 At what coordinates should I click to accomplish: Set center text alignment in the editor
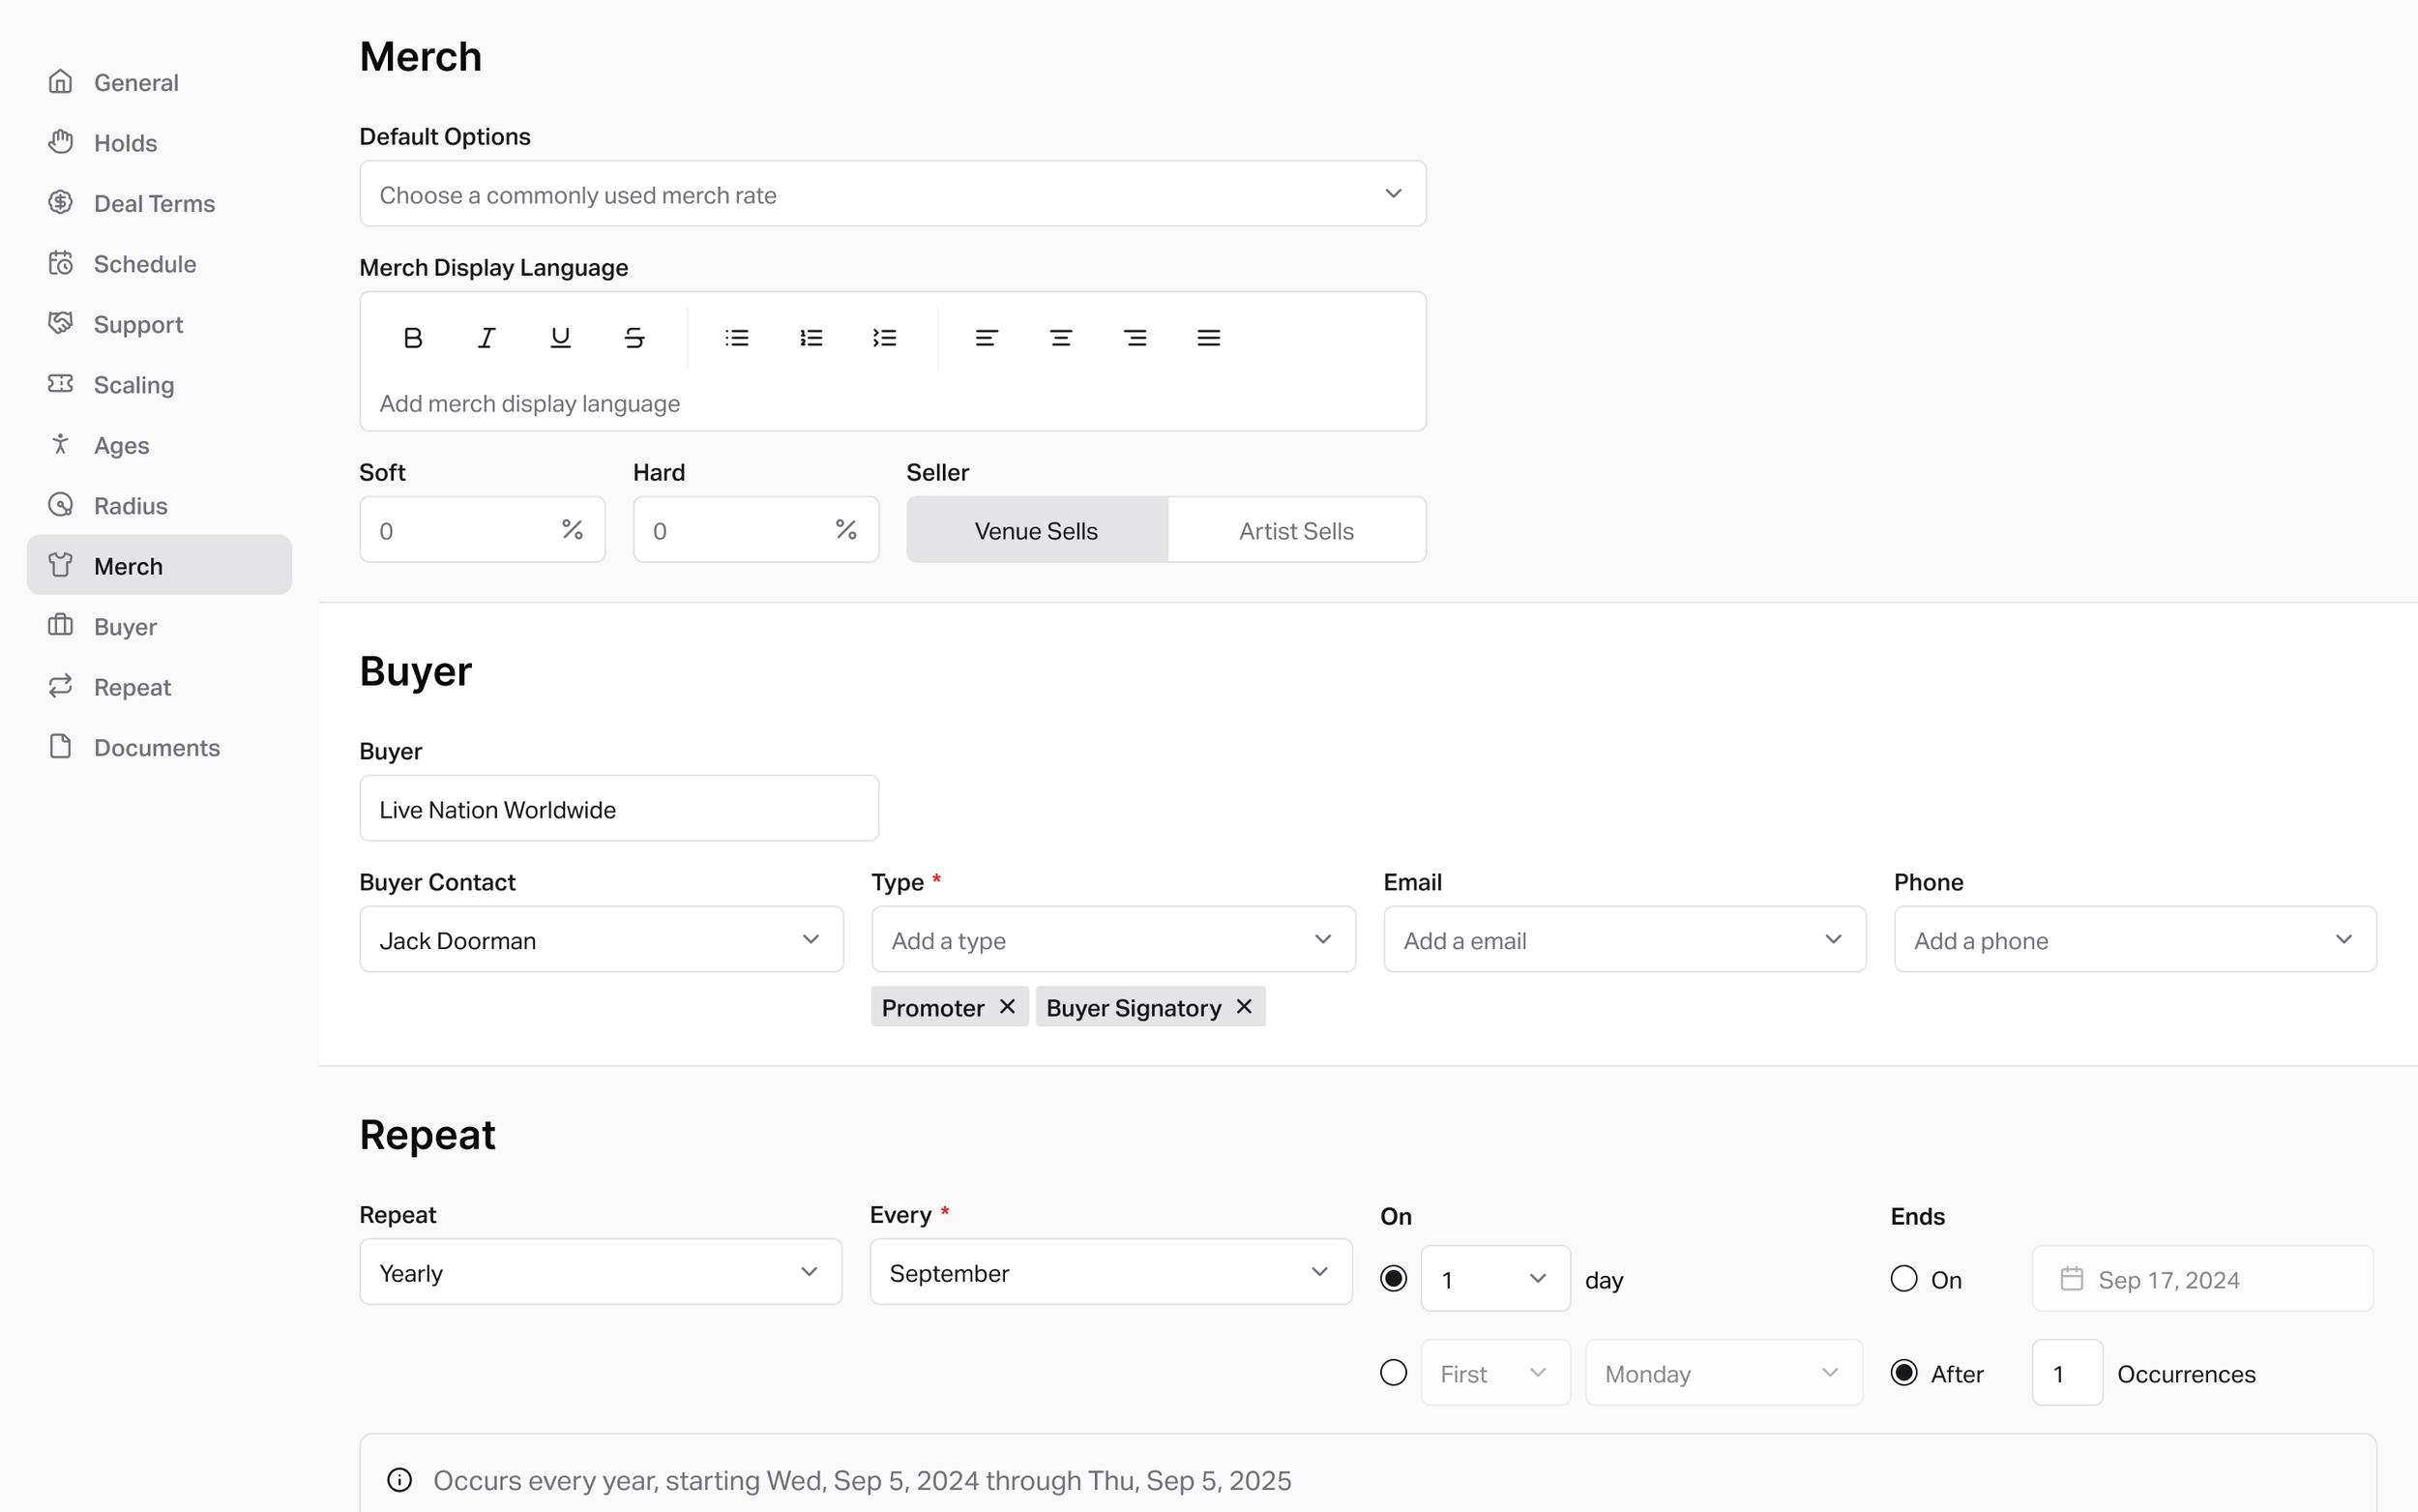(x=1061, y=337)
